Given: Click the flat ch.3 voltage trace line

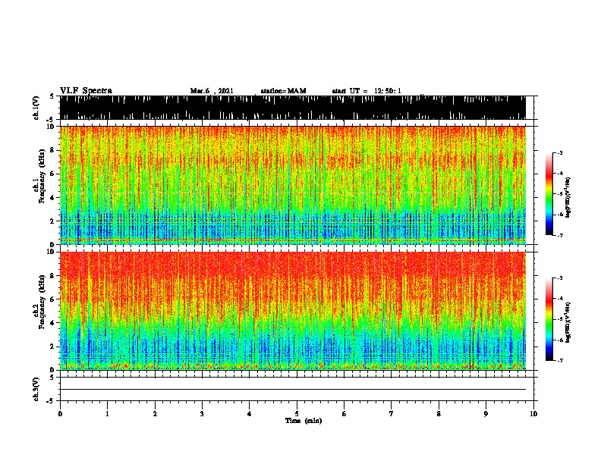Looking at the screenshot, I should coord(293,390).
